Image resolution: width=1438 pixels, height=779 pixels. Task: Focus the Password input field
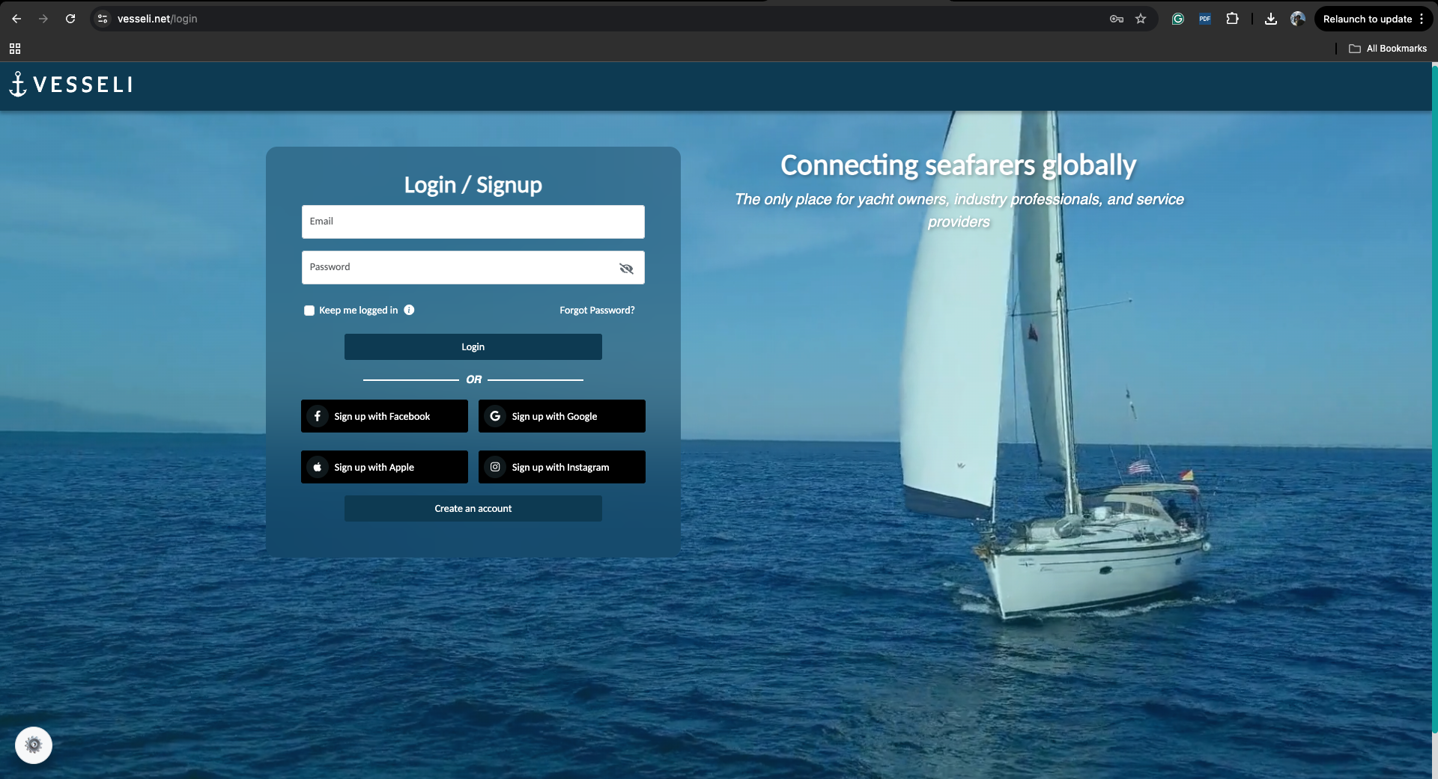click(457, 268)
